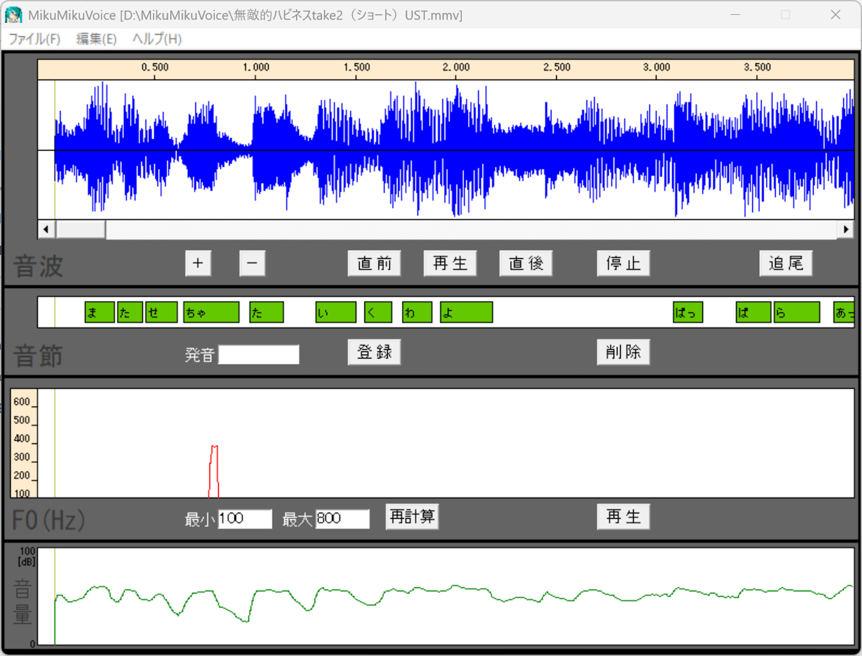Select the partially visible あ syllable block

844,312
